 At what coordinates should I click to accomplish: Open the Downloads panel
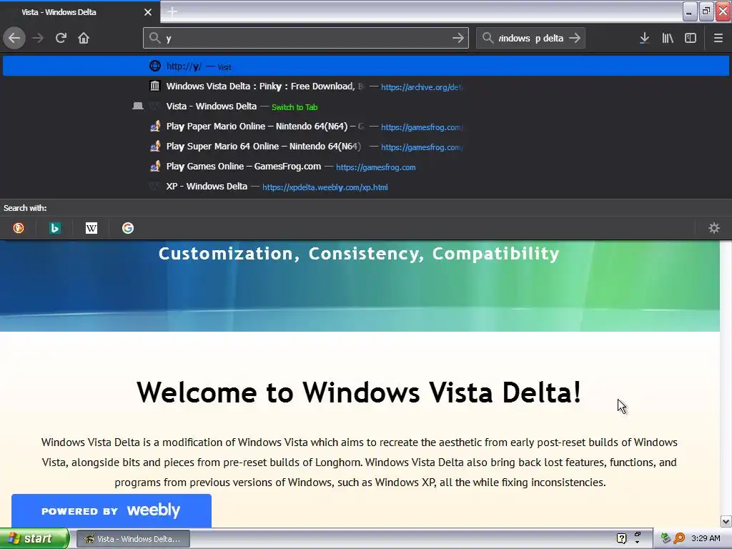[x=644, y=38]
